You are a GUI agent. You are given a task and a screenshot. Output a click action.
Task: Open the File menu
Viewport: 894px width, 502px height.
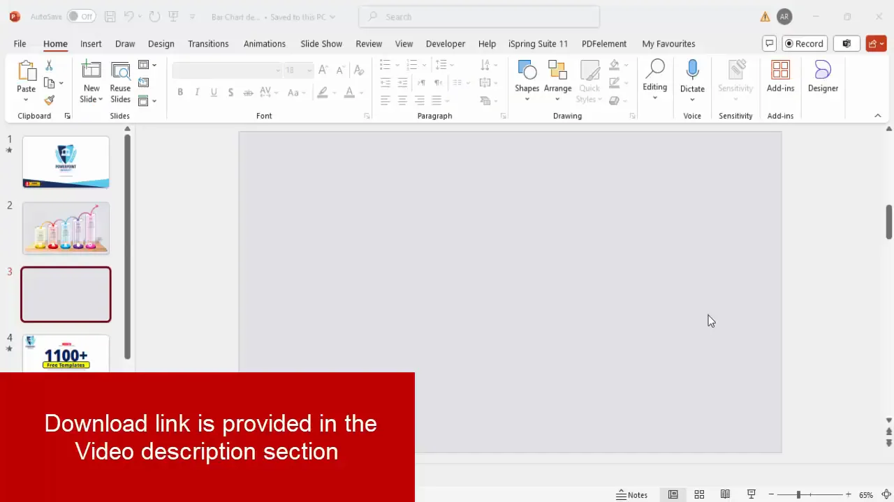pyautogui.click(x=20, y=43)
